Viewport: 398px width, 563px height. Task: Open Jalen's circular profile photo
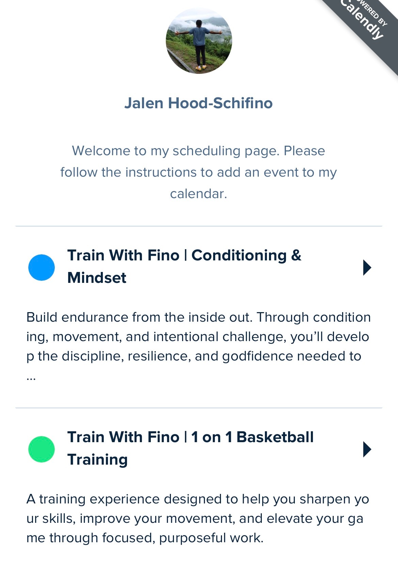199,41
